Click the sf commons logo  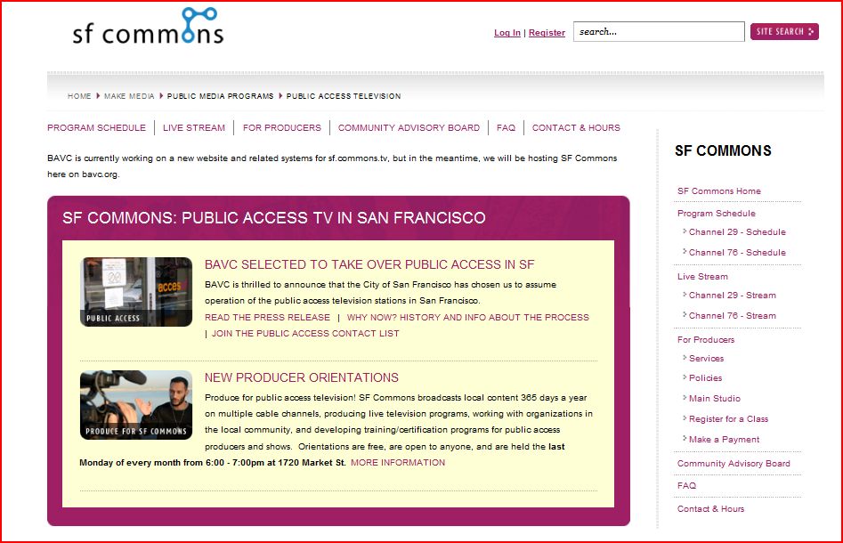click(x=148, y=28)
